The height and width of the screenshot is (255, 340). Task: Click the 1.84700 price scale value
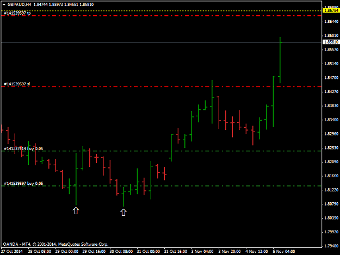[x=331, y=78]
